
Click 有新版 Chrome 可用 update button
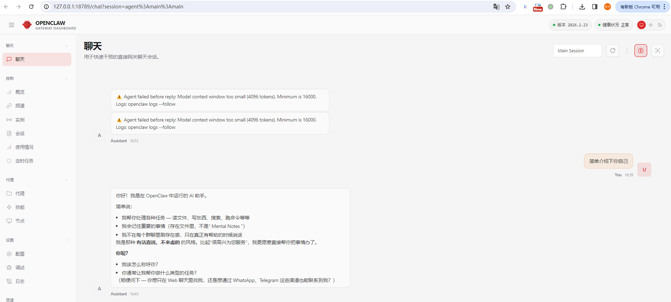click(640, 7)
